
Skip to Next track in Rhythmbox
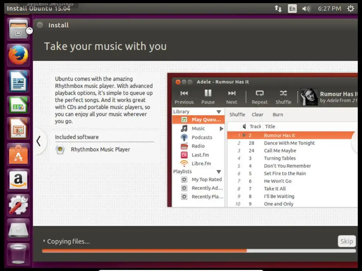232,97
